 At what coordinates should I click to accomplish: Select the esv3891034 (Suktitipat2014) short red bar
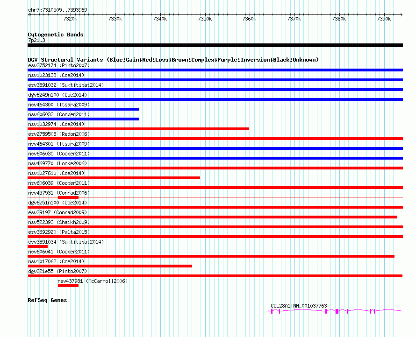tap(38, 246)
